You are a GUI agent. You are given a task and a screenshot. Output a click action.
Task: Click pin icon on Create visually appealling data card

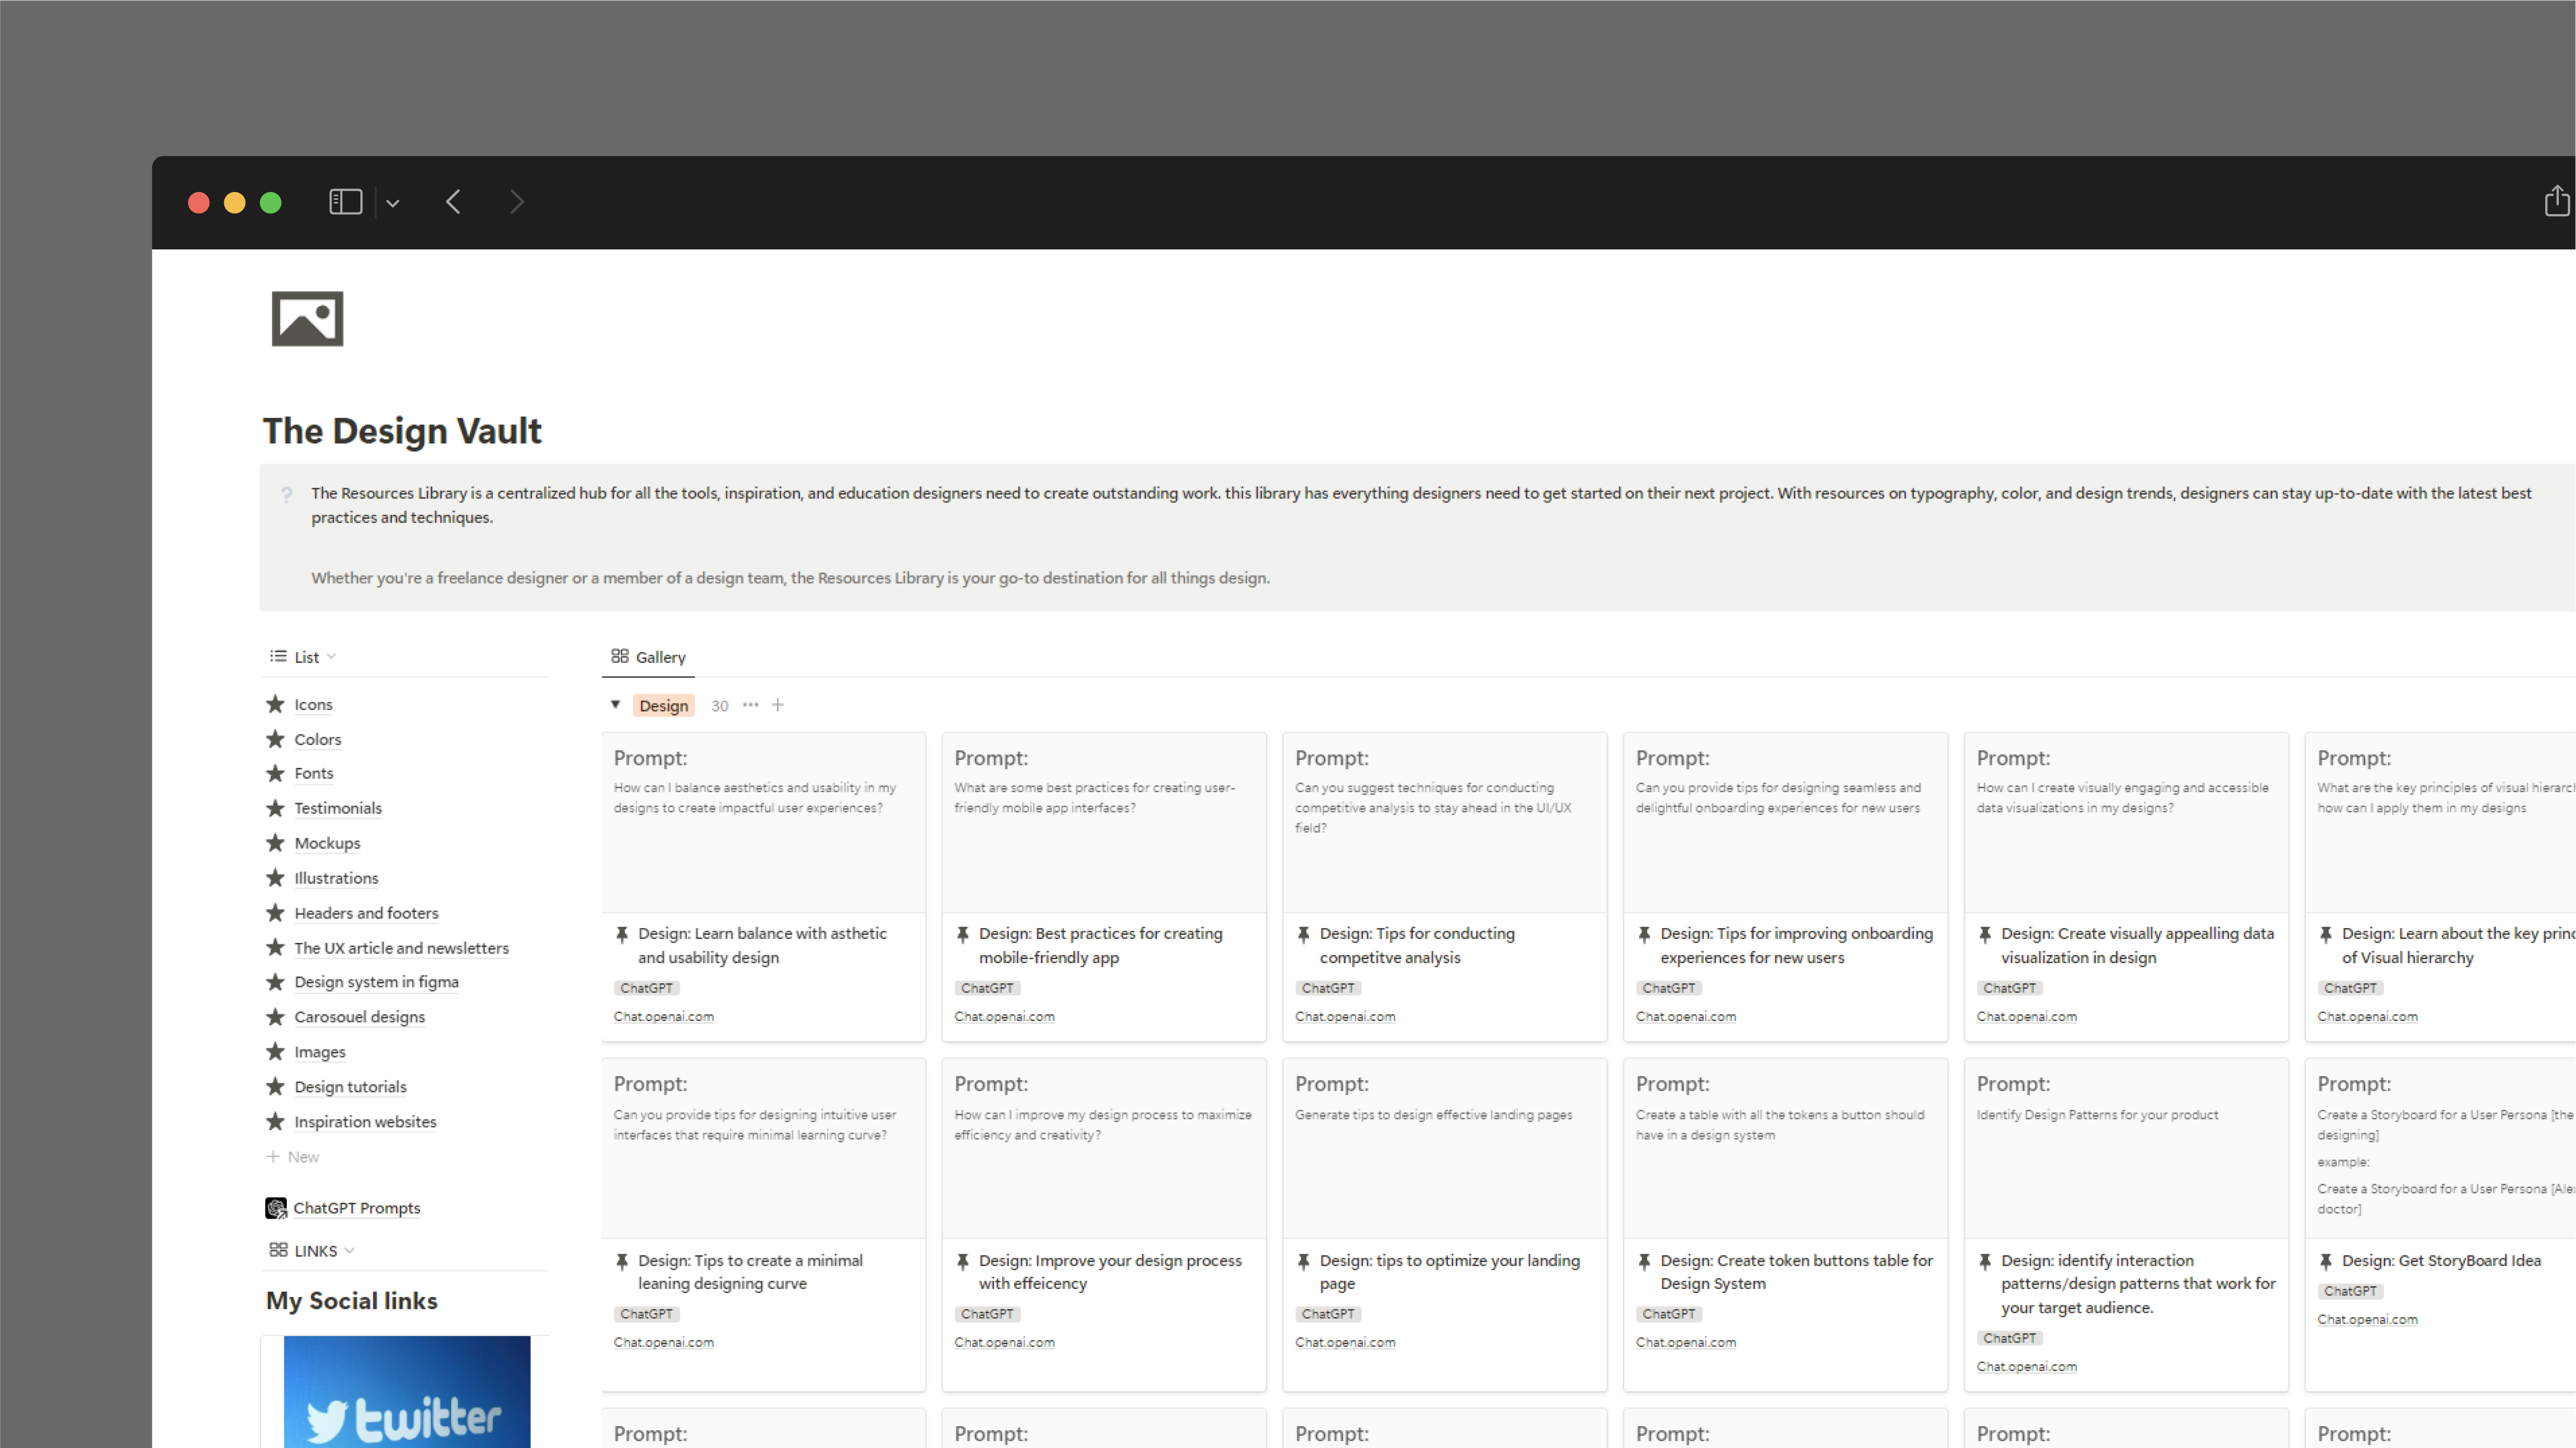1985,934
